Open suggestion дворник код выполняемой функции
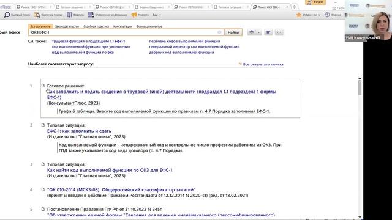The width and height of the screenshot is (392, 220). click(181, 53)
